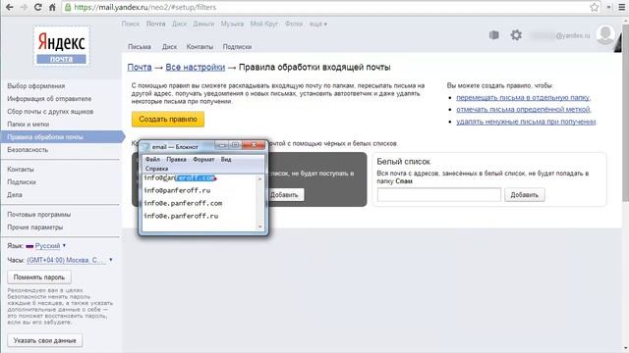The image size is (629, 353).
Task: Open Справка menu in Notepad
Action: tap(156, 169)
